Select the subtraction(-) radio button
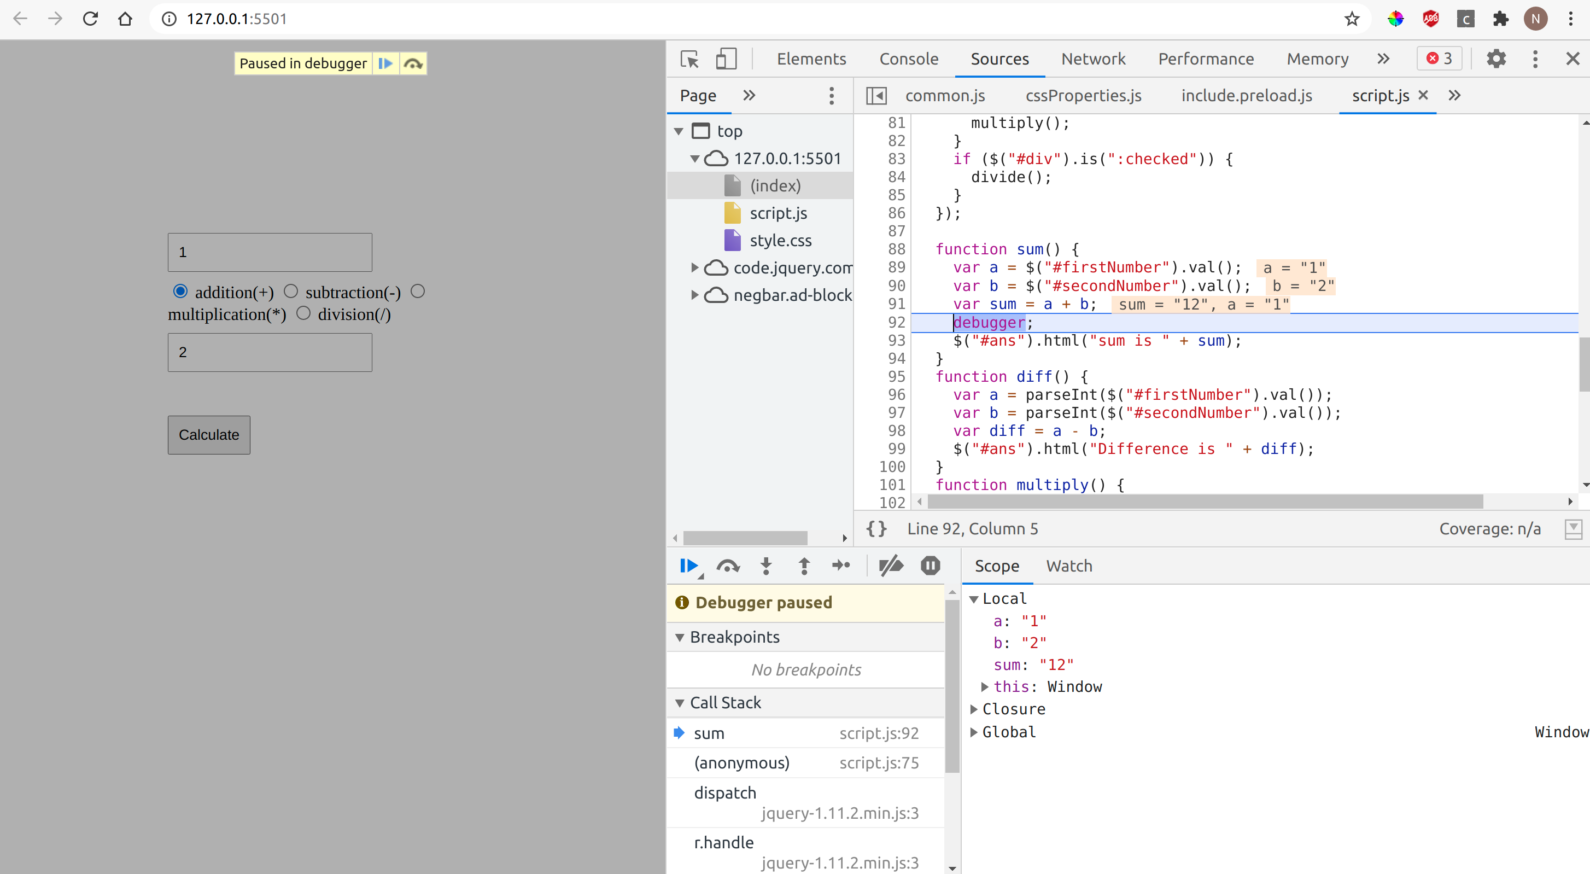 click(x=291, y=291)
